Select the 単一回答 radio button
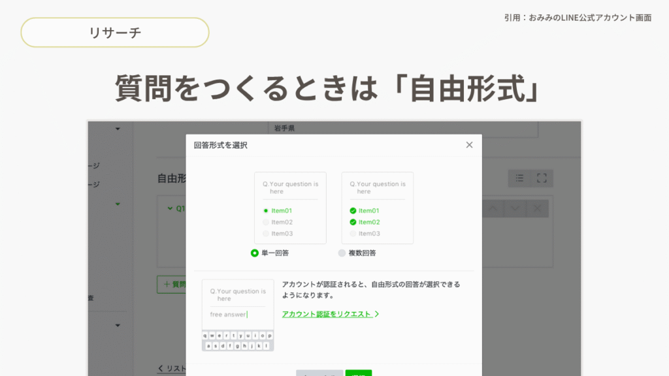 click(x=255, y=253)
